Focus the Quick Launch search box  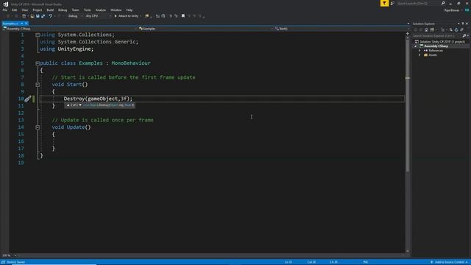click(x=419, y=3)
